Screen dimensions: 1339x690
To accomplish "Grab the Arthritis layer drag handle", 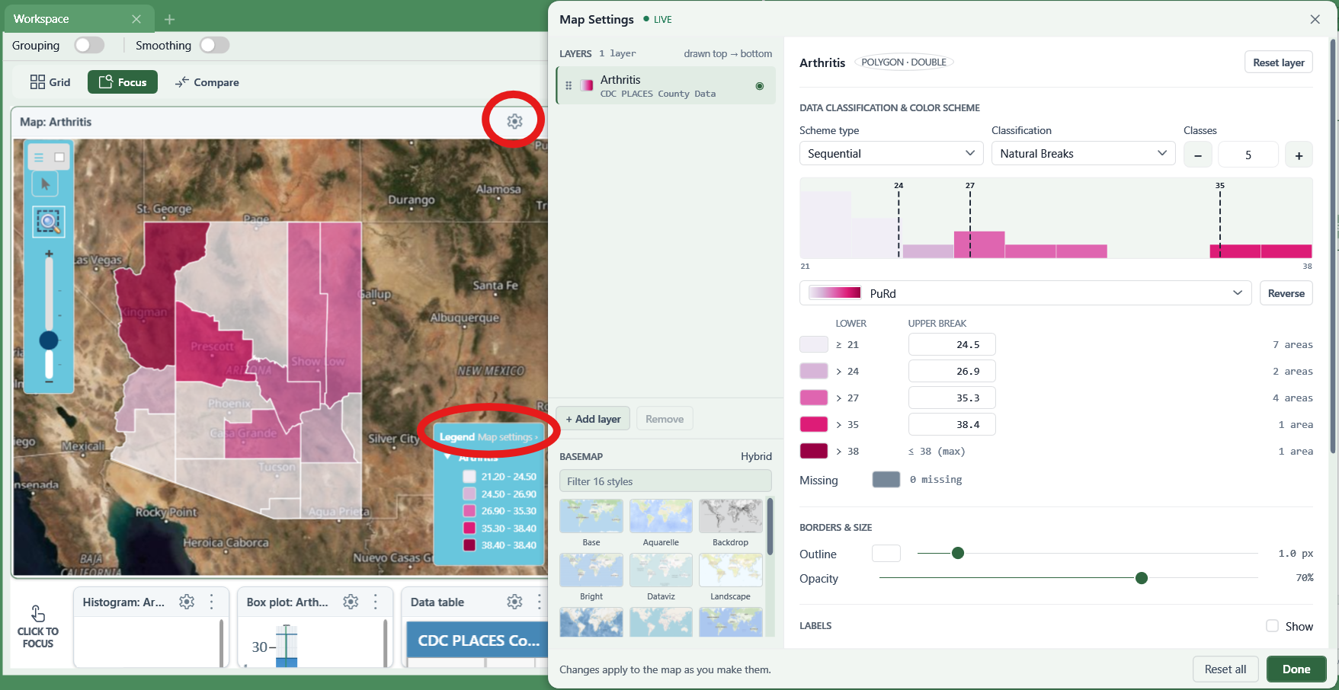I will [x=569, y=85].
